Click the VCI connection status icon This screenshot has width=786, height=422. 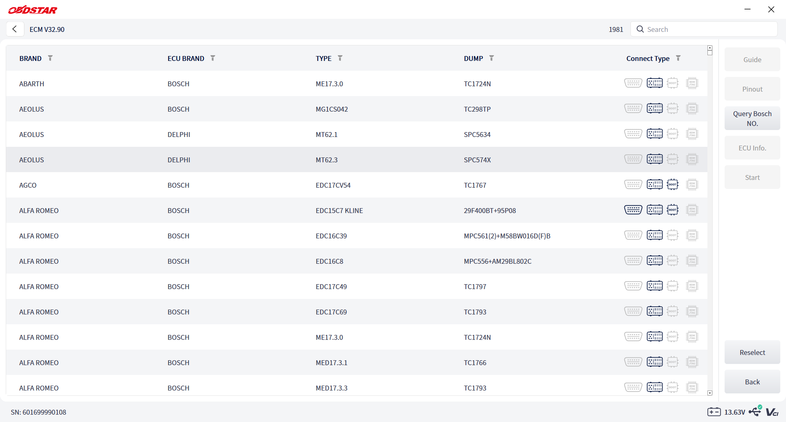click(x=772, y=412)
